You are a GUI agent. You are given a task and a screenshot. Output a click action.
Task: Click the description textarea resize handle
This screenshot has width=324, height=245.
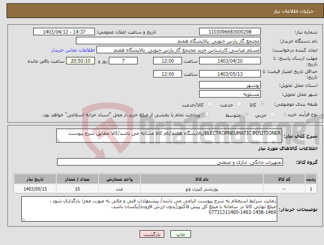tap(59, 140)
